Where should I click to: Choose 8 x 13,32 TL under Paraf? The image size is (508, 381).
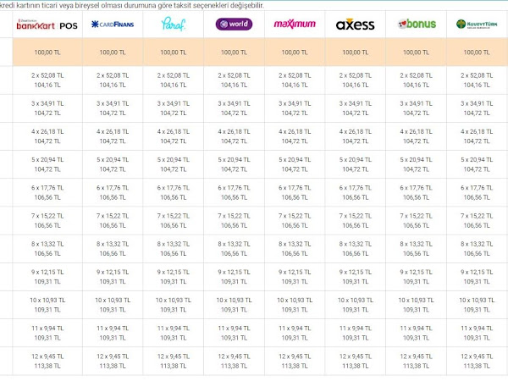tap(174, 244)
